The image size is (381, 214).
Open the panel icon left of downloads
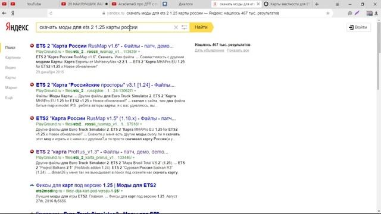point(370,13)
